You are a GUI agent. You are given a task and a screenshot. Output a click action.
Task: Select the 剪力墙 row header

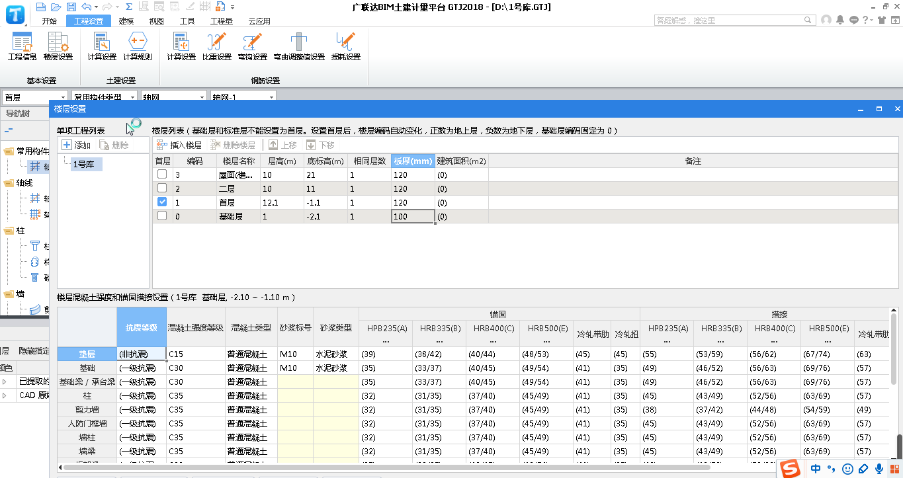point(87,410)
